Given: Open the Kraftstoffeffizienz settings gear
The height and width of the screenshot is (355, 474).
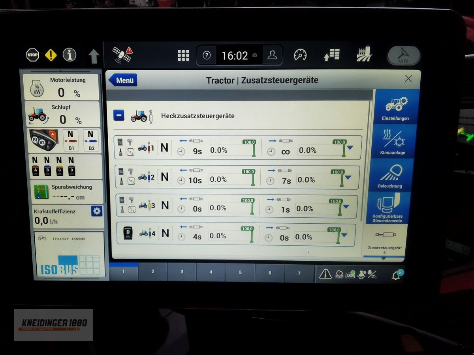Looking at the screenshot, I should [x=96, y=211].
